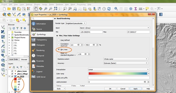Click the Help button in dialog
The image size is (176, 93).
coord(148,89)
